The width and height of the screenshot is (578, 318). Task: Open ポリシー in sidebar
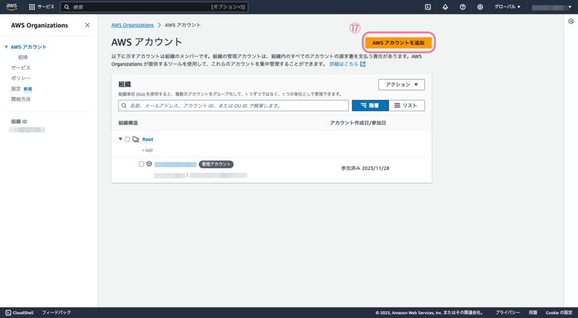coord(21,78)
